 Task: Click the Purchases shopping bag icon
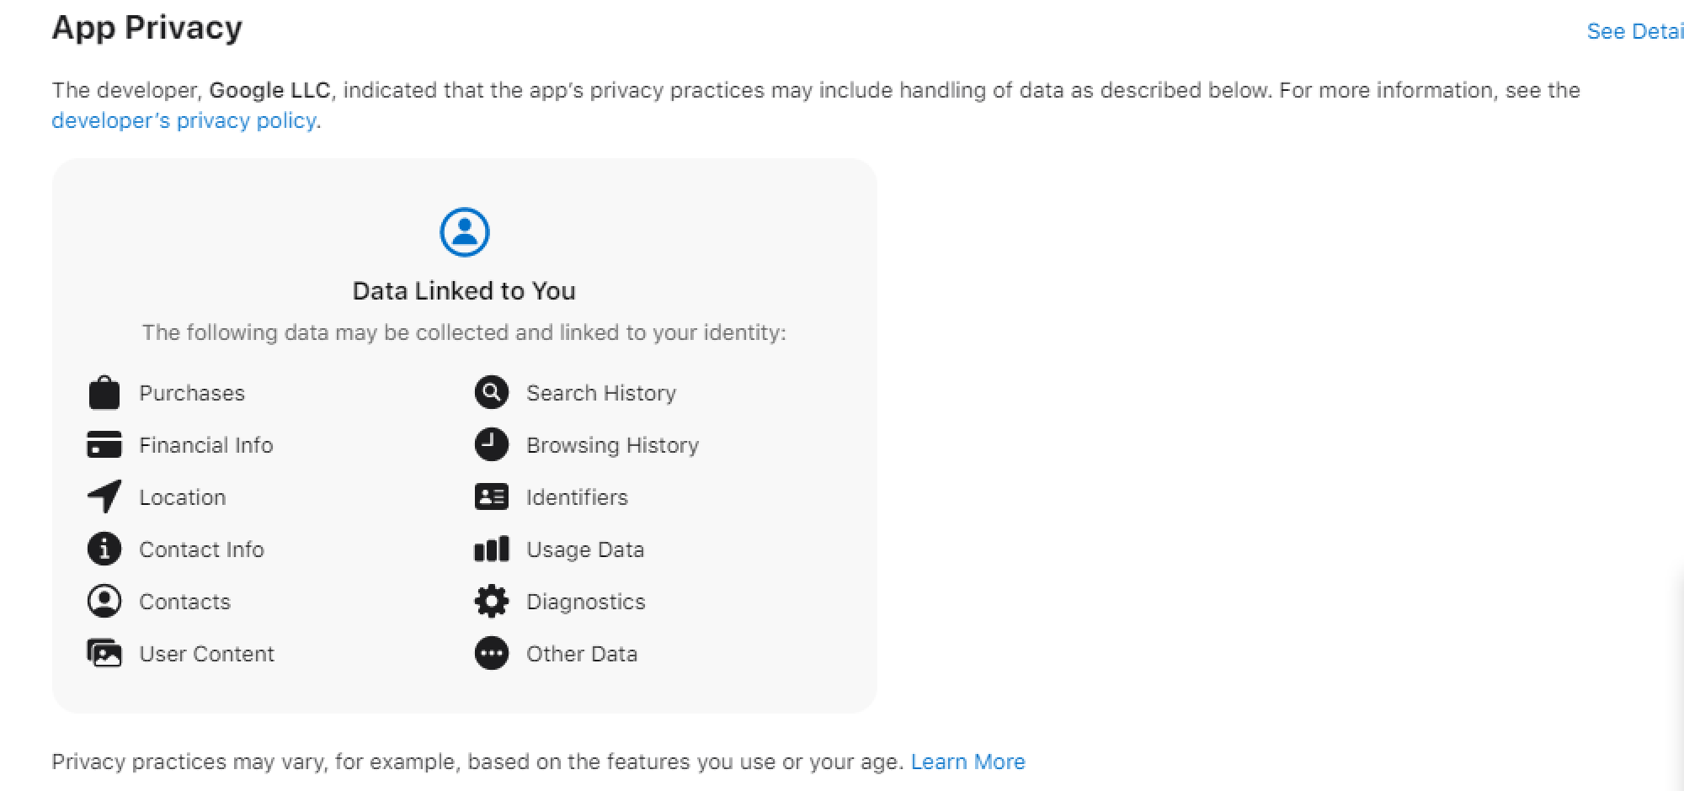[104, 393]
